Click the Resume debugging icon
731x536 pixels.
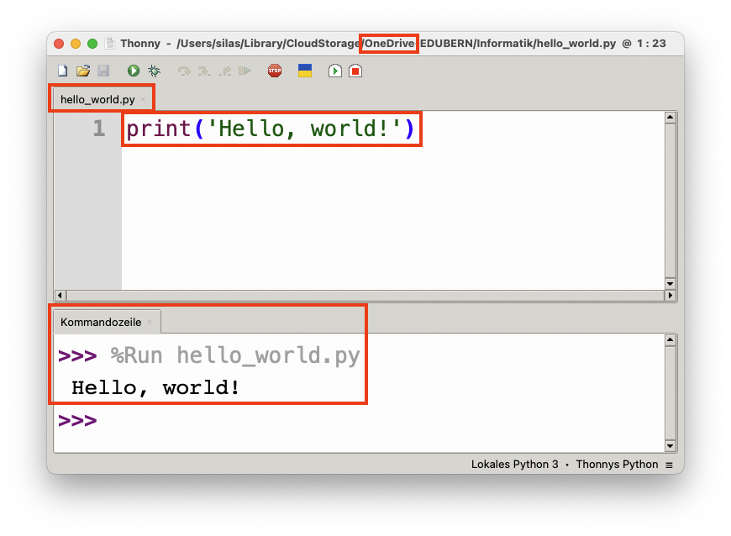tap(245, 71)
